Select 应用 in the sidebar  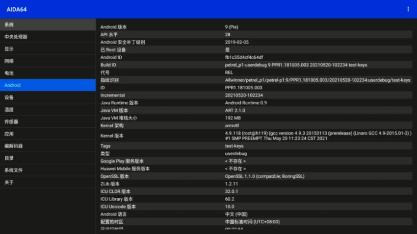[48, 134]
